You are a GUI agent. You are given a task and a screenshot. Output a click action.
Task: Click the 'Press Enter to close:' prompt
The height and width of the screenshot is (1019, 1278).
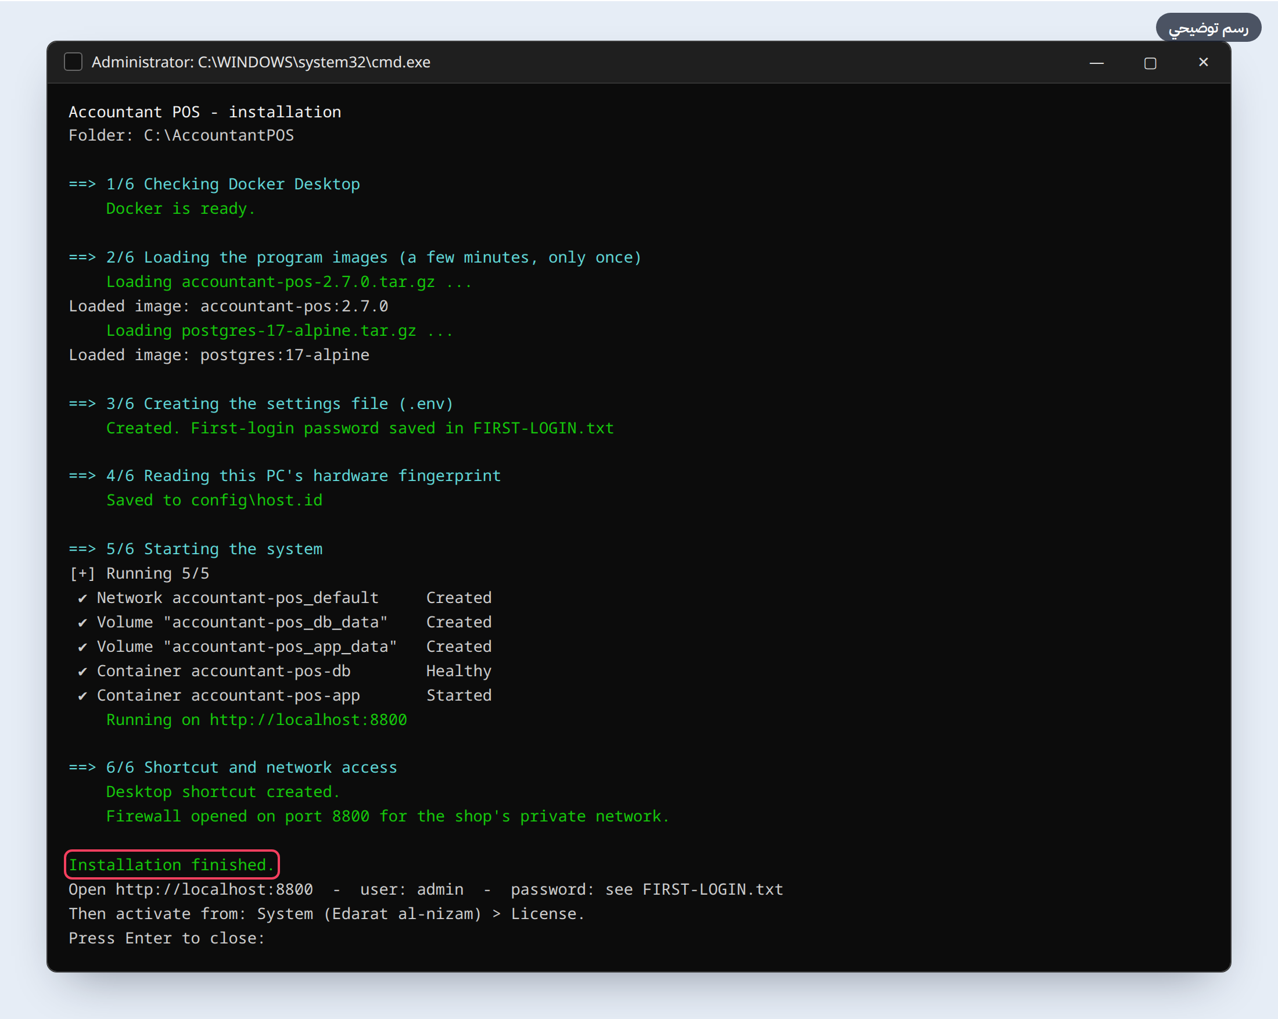click(x=167, y=938)
